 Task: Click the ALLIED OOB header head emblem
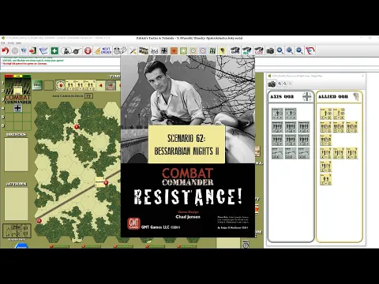pos(356,96)
